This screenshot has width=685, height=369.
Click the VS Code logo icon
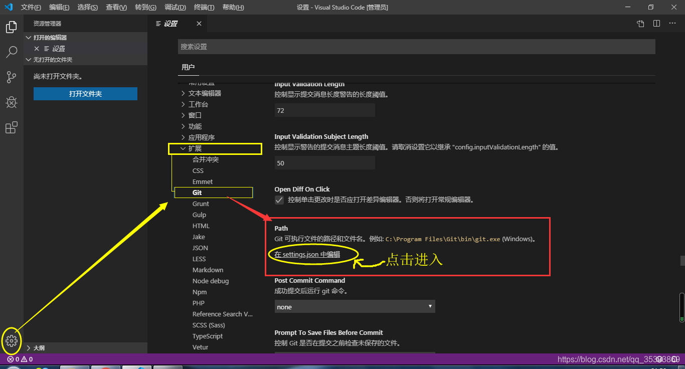pos(8,7)
